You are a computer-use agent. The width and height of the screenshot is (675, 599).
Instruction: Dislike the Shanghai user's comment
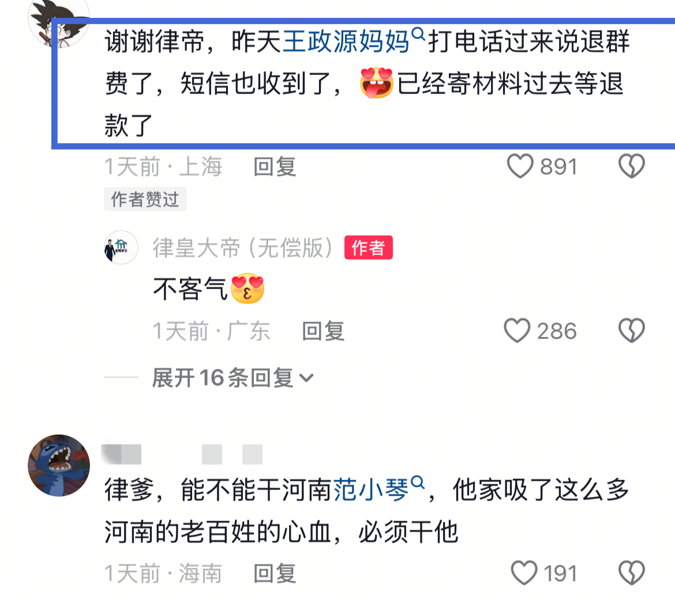[x=632, y=166]
